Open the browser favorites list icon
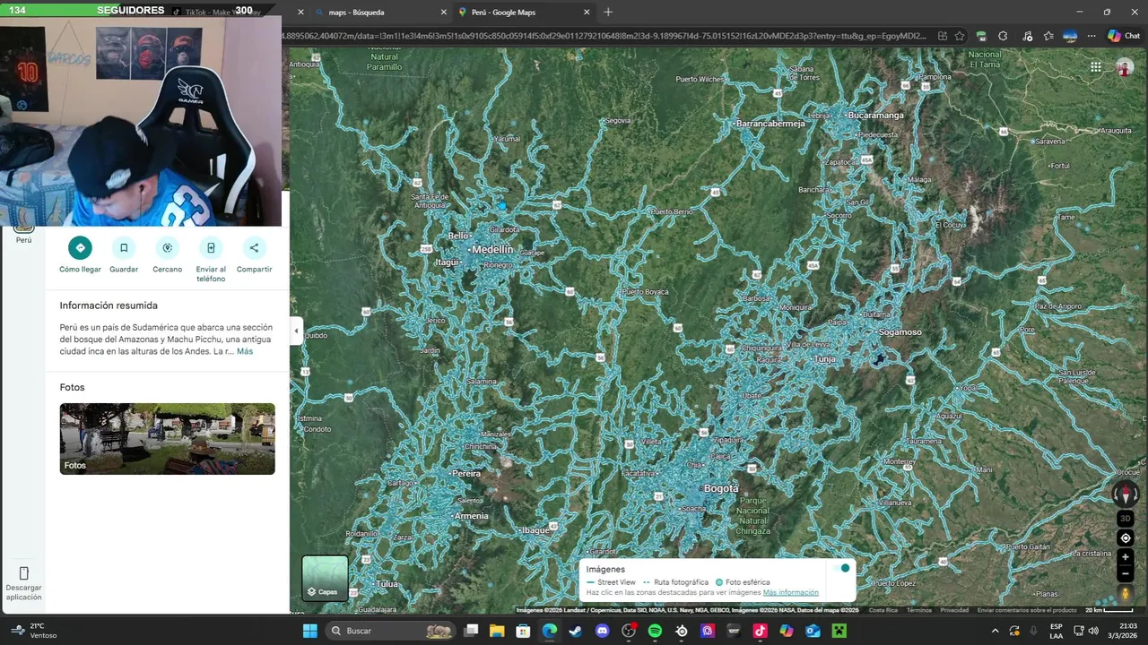Viewport: 1148px width, 645px height. point(1048,36)
